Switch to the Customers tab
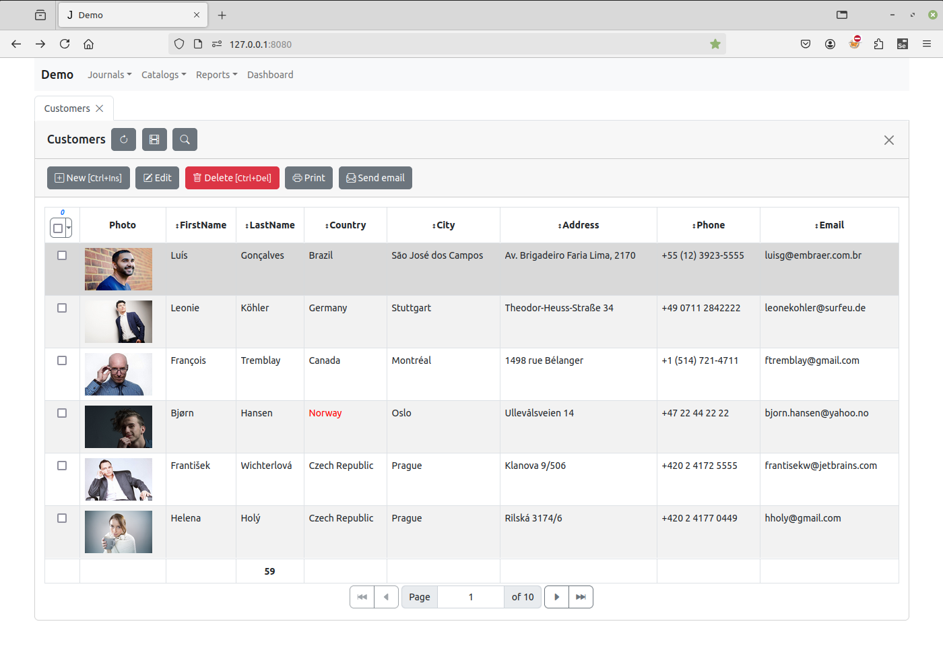Image resolution: width=943 pixels, height=665 pixels. coord(66,108)
